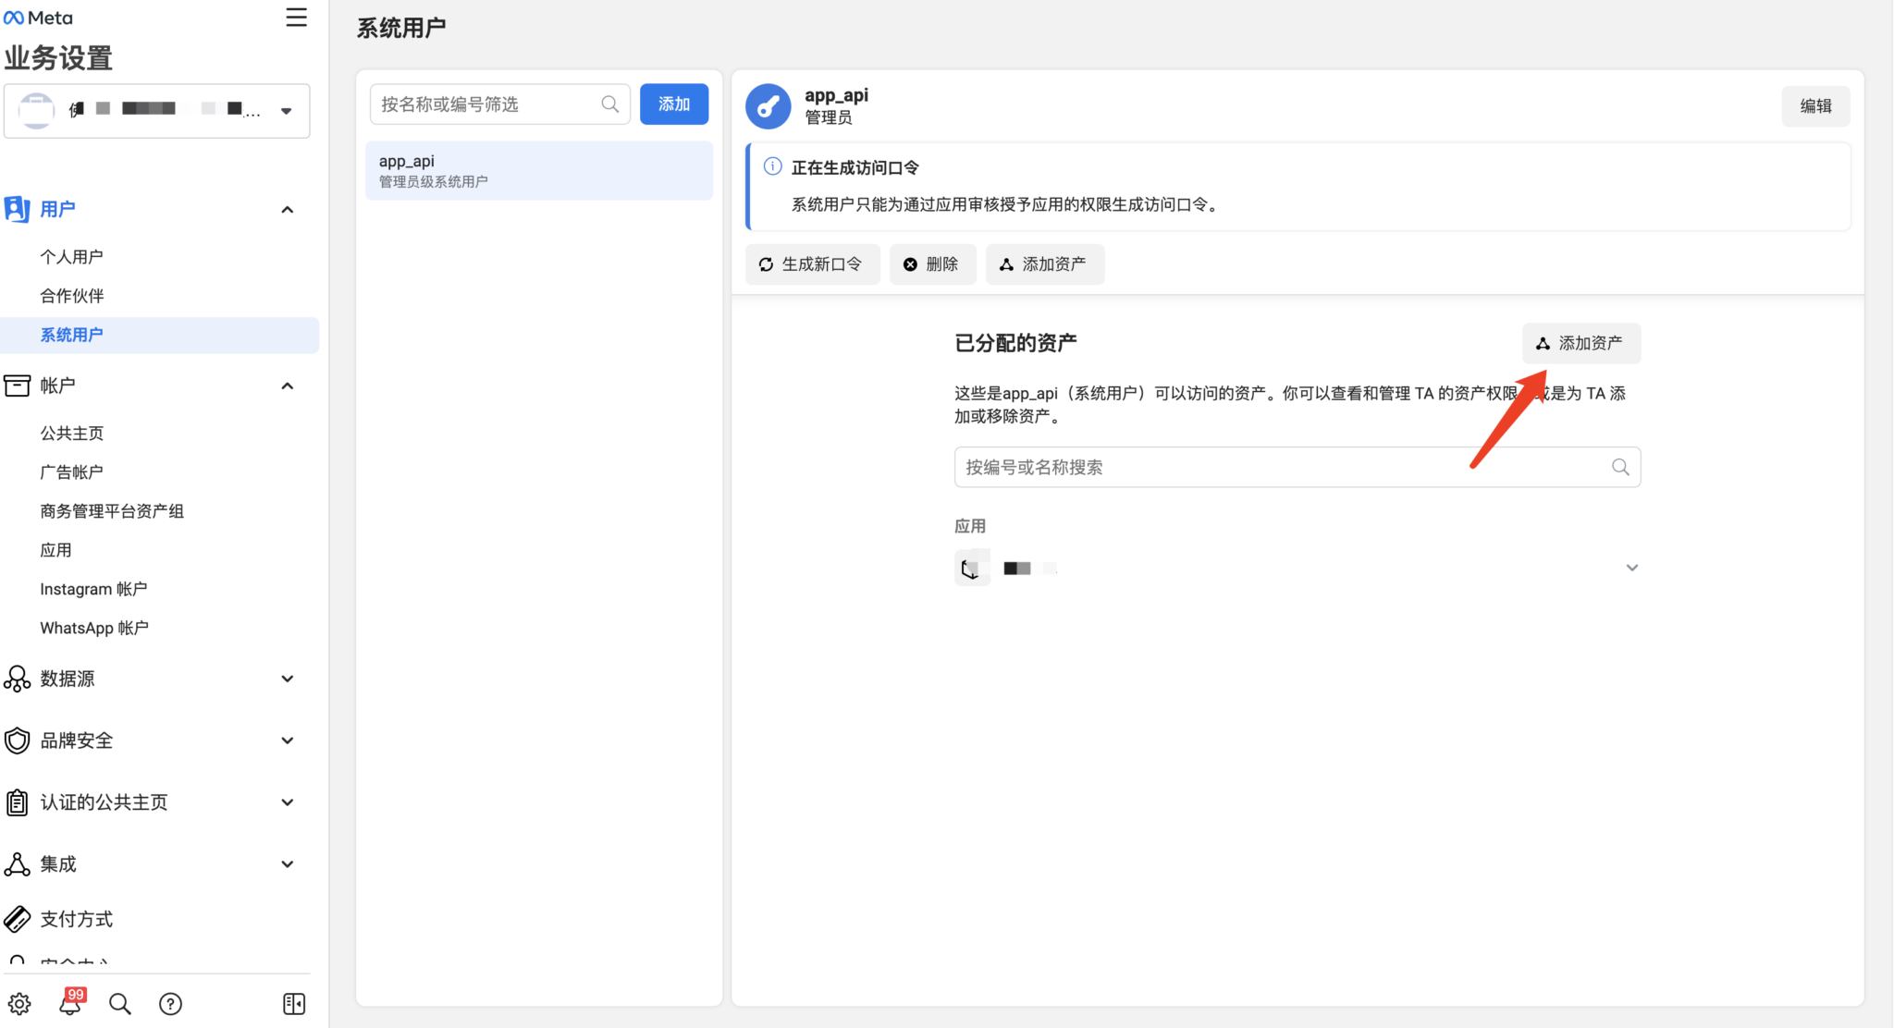Toggle the sidebar panel layout icon
Image resolution: width=1894 pixels, height=1028 pixels.
[294, 1004]
